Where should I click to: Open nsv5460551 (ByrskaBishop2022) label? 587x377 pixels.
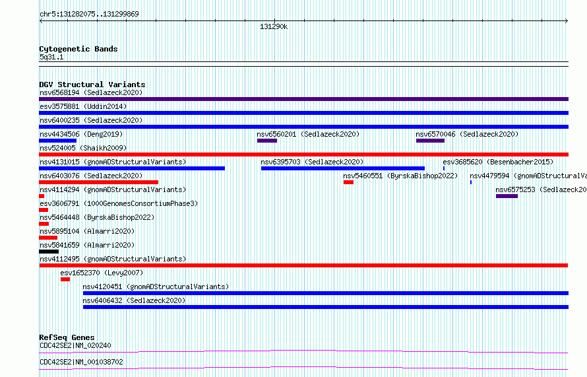pyautogui.click(x=400, y=176)
